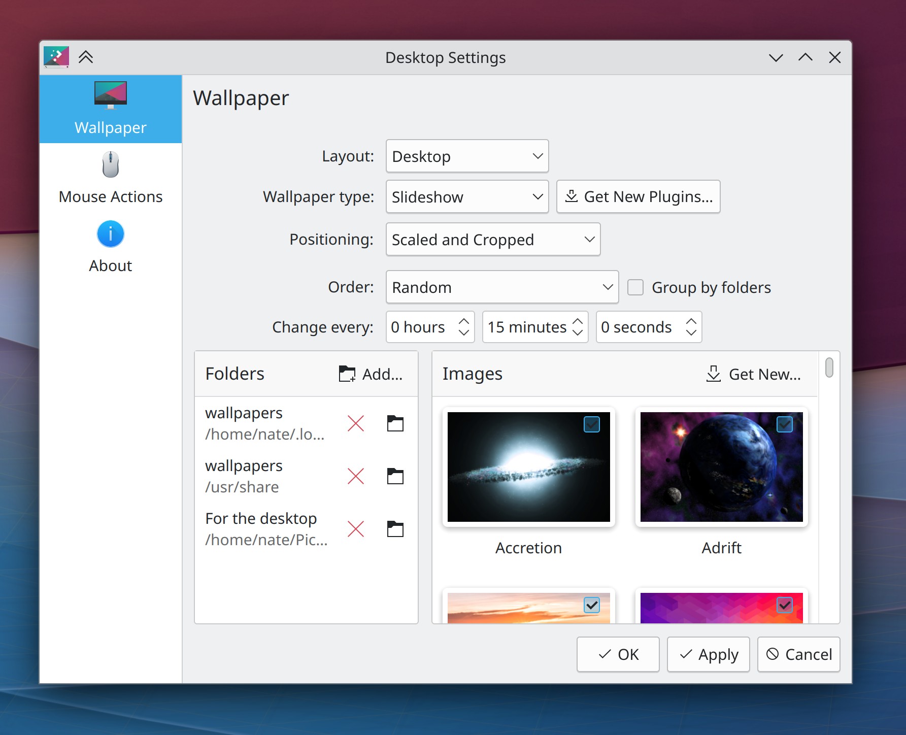Delete the first wallpapers folder entry

point(355,423)
